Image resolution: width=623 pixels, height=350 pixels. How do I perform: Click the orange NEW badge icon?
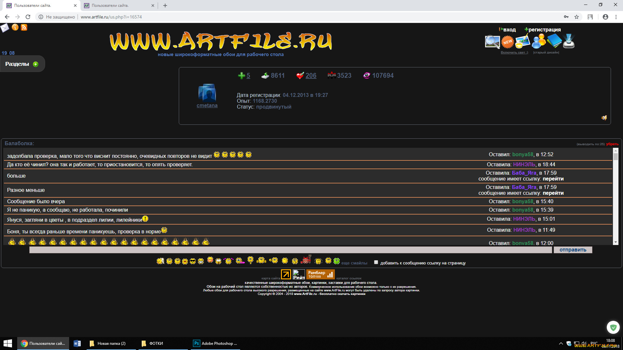507,42
